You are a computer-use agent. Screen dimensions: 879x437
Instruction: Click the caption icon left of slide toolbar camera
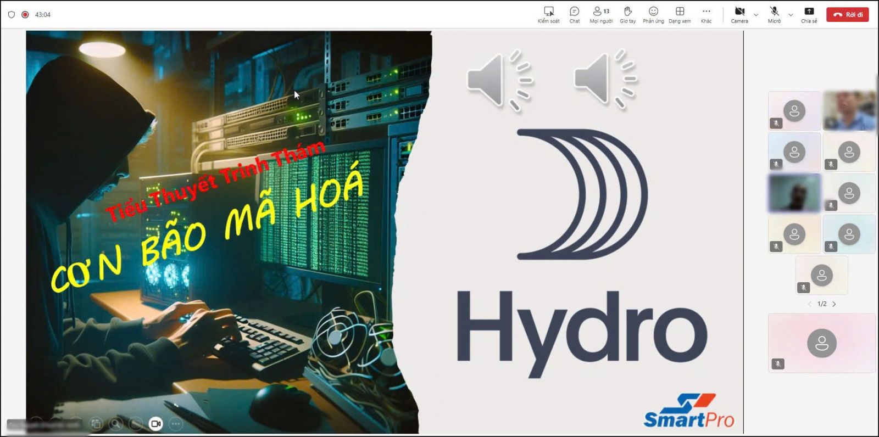(136, 423)
